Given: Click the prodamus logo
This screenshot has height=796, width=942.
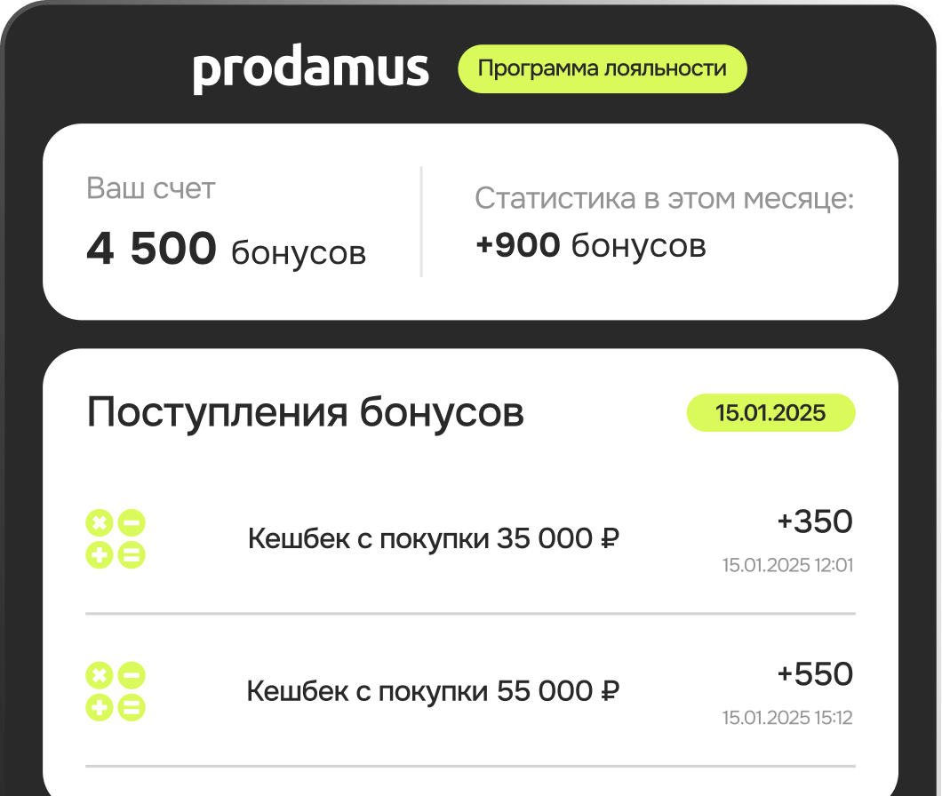Looking at the screenshot, I should [x=311, y=69].
